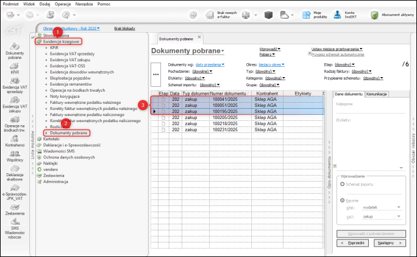Open Dokumenty wg daty przesłania dropdown

coord(210,64)
